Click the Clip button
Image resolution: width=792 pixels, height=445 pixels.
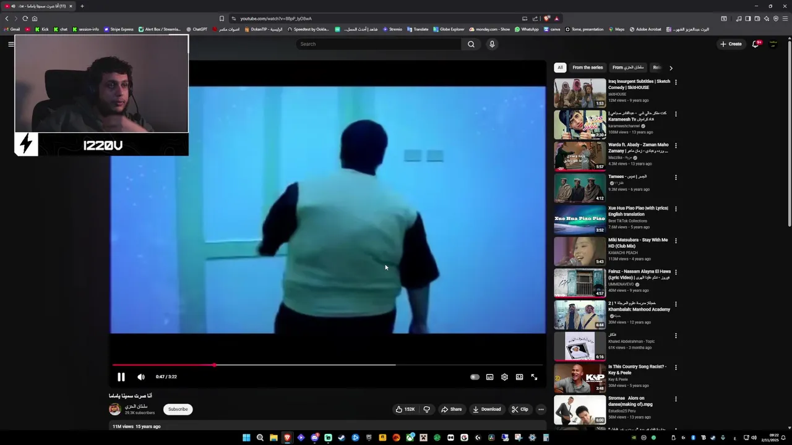(520, 409)
